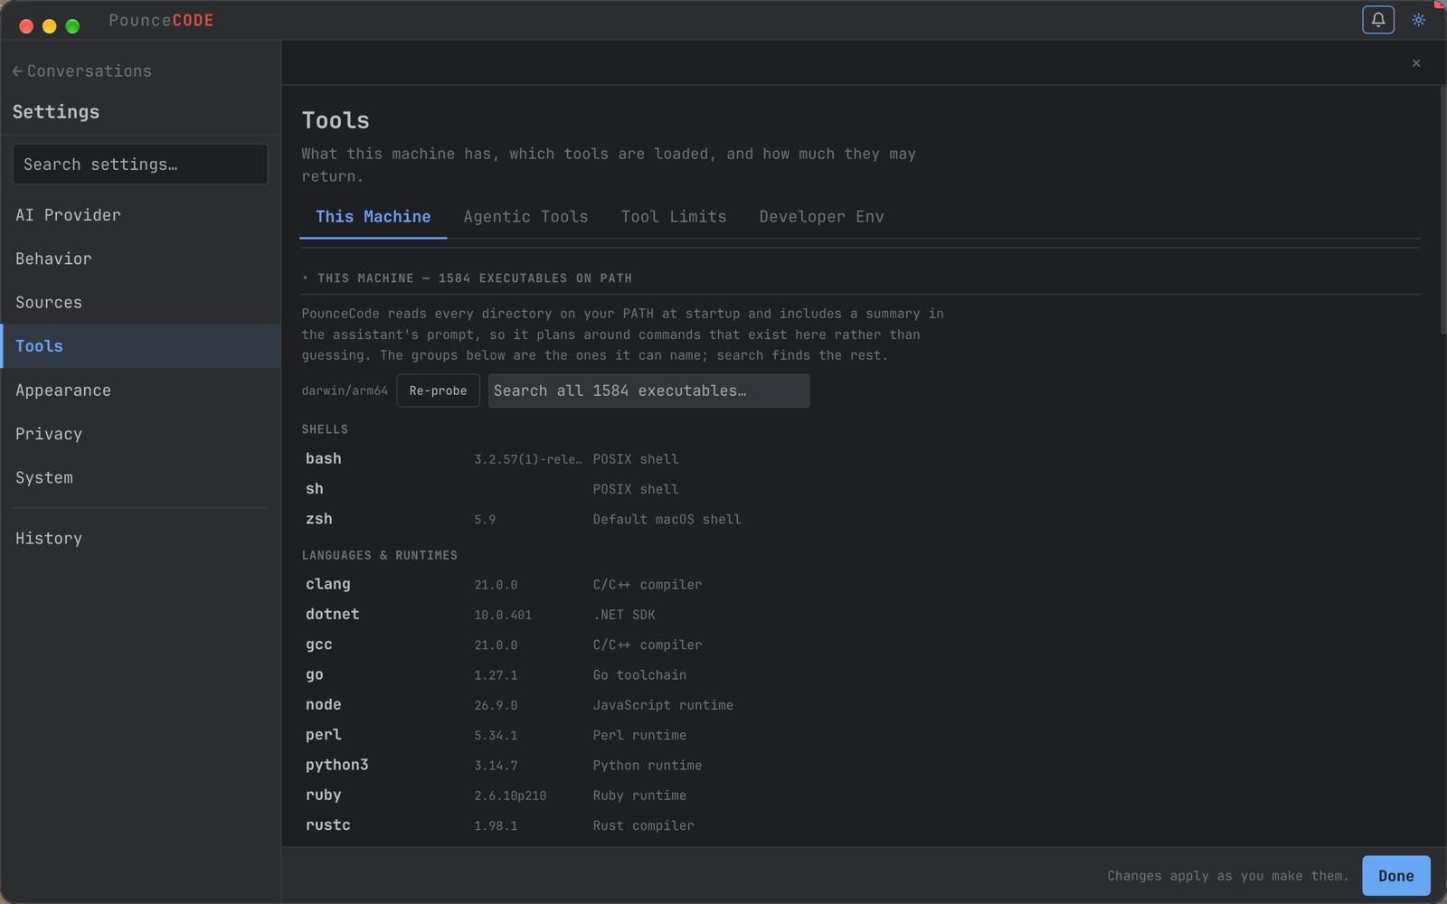Open History in the sidebar

pyautogui.click(x=140, y=539)
